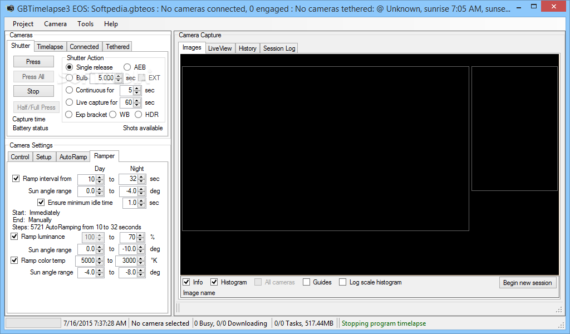Viewport: 570px width, 334px height.
Task: Click 'Stopping program timelapse' status message
Action: (x=384, y=323)
